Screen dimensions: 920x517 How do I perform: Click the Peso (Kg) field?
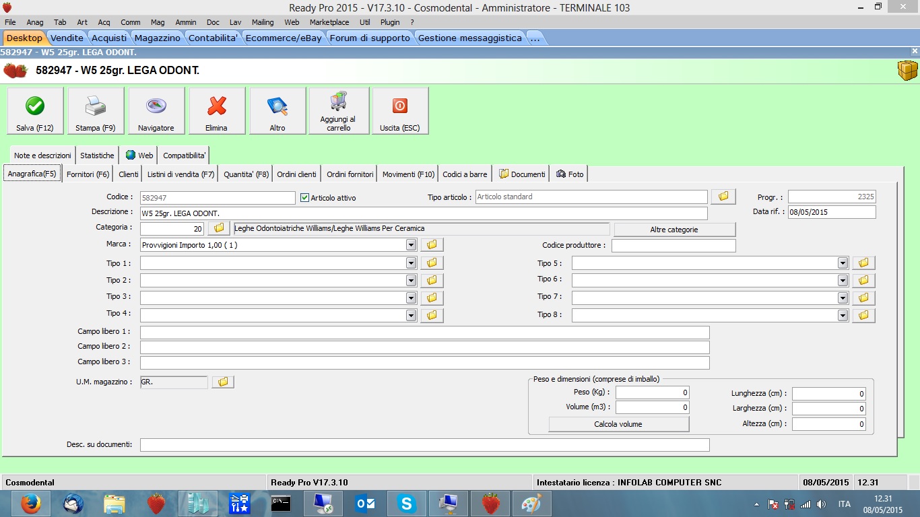click(x=652, y=392)
